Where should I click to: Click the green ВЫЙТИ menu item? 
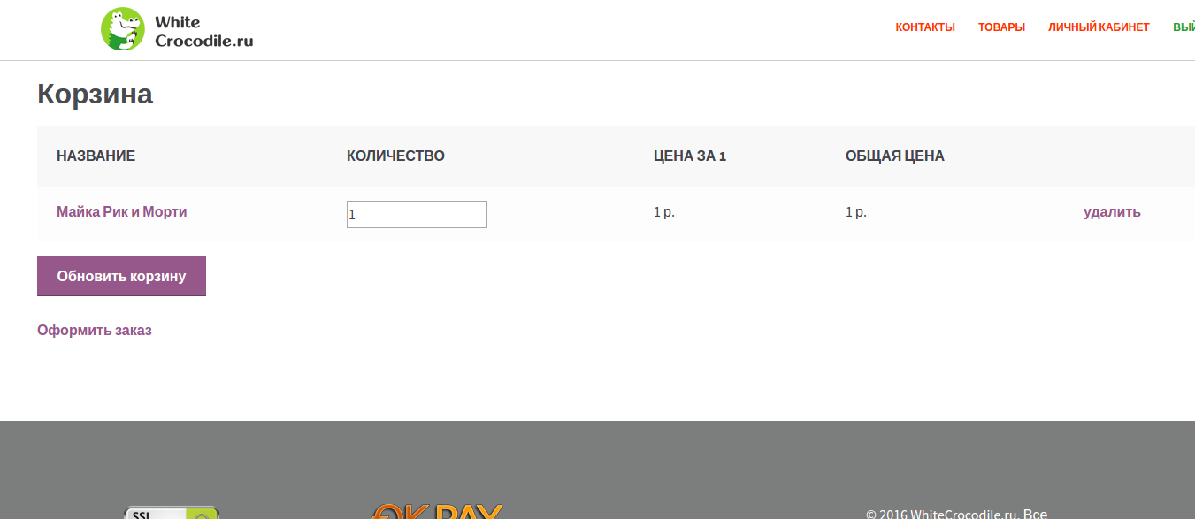[1184, 27]
